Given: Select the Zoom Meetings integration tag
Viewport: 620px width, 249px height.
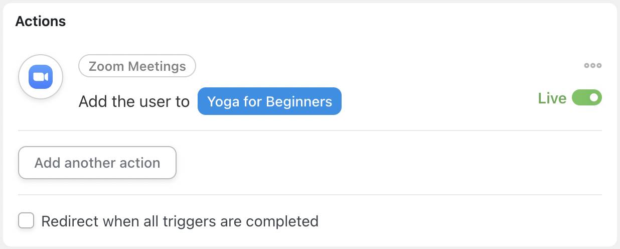Looking at the screenshot, I should tap(137, 66).
